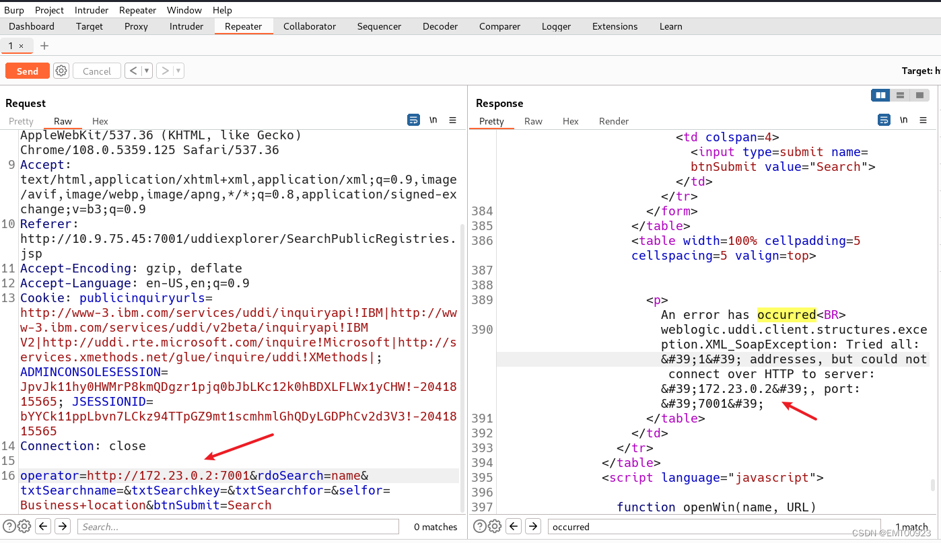Open help for Request search bar

(x=9, y=526)
